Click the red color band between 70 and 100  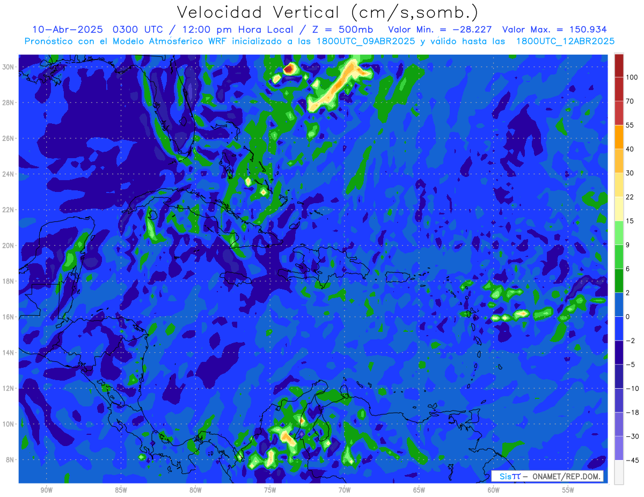619,89
